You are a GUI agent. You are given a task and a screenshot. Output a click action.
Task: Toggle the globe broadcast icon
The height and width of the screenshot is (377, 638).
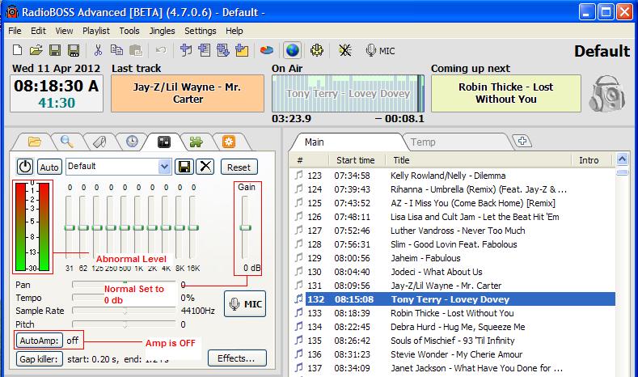click(292, 50)
